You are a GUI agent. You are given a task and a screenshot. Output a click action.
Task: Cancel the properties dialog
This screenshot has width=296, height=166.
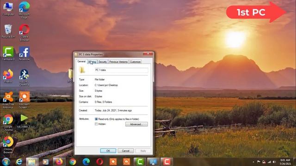pos(125,151)
